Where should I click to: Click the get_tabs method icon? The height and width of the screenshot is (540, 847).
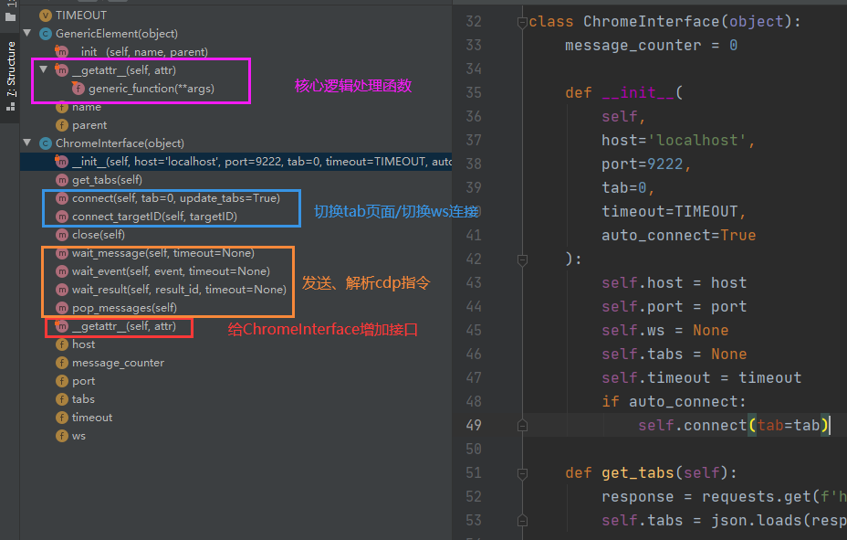62,179
